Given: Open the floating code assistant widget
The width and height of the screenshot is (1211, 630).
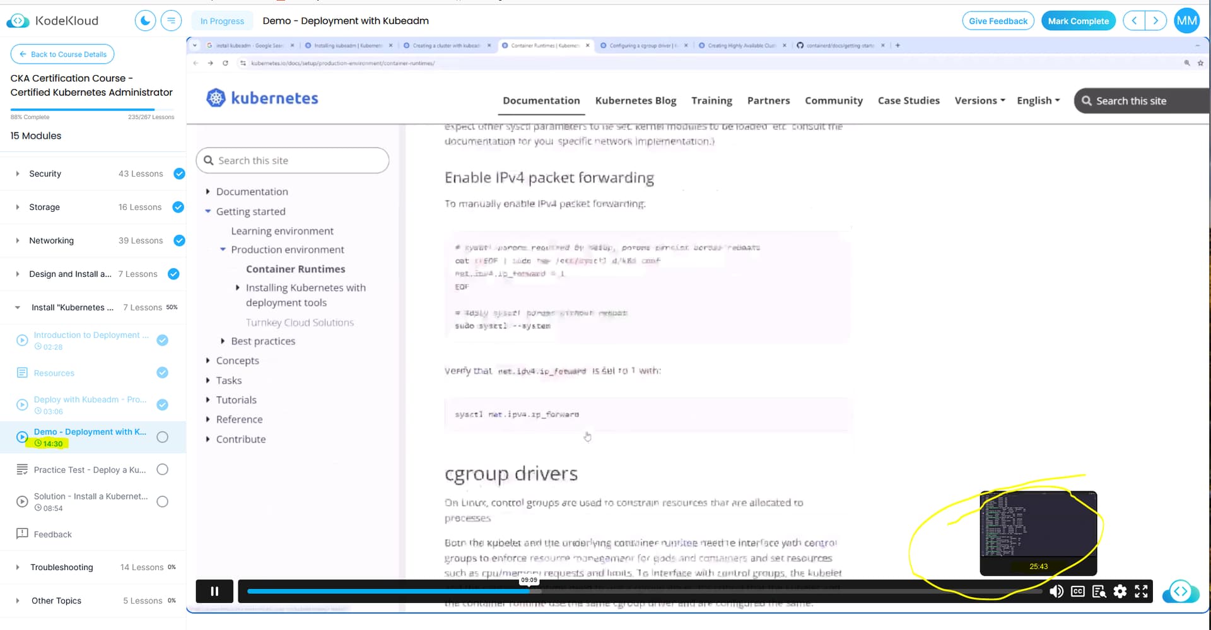Looking at the screenshot, I should coord(1181,592).
